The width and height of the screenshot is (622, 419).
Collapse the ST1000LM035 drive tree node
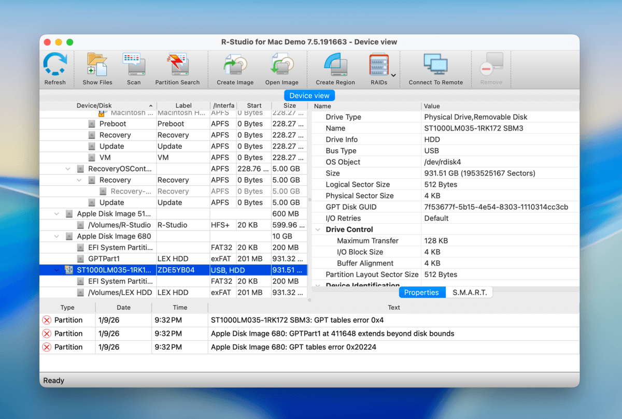click(57, 270)
